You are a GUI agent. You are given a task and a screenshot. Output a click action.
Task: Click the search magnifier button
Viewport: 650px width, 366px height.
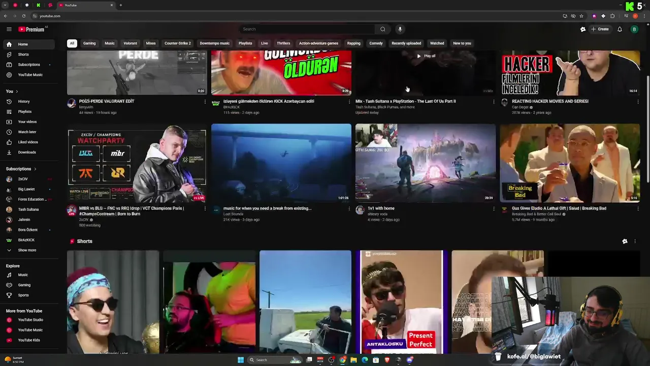(383, 29)
